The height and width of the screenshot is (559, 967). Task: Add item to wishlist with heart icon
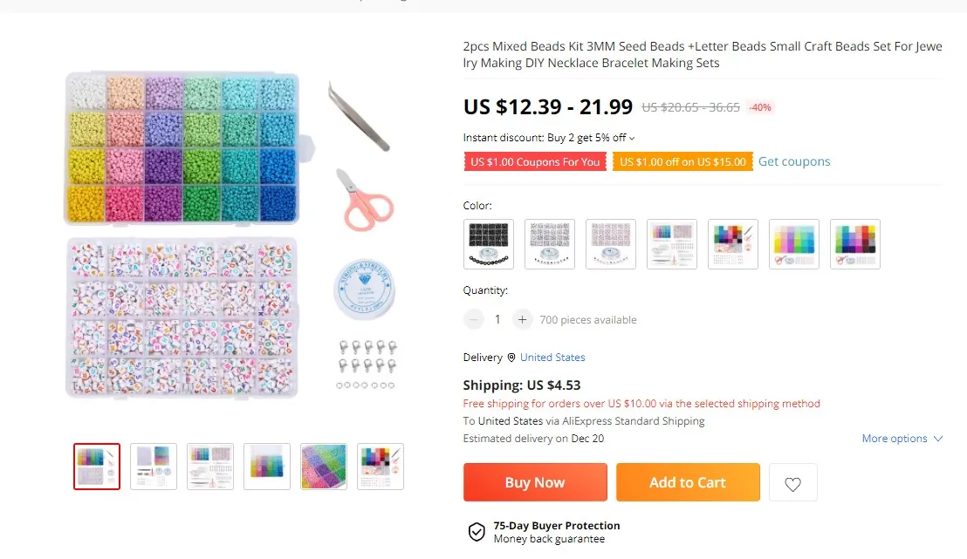pyautogui.click(x=792, y=483)
